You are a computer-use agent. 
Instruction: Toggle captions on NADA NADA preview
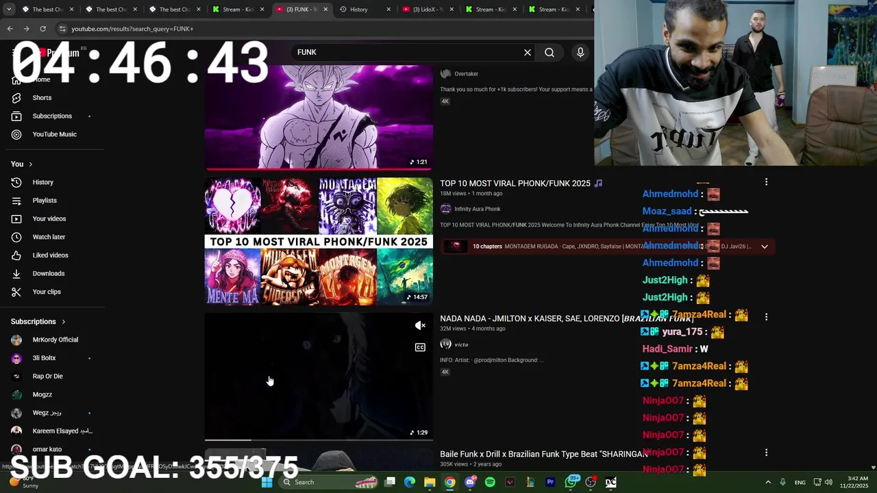pos(420,348)
